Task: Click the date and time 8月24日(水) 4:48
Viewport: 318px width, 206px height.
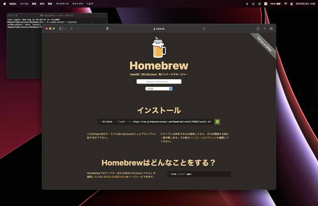Action: pos(305,4)
